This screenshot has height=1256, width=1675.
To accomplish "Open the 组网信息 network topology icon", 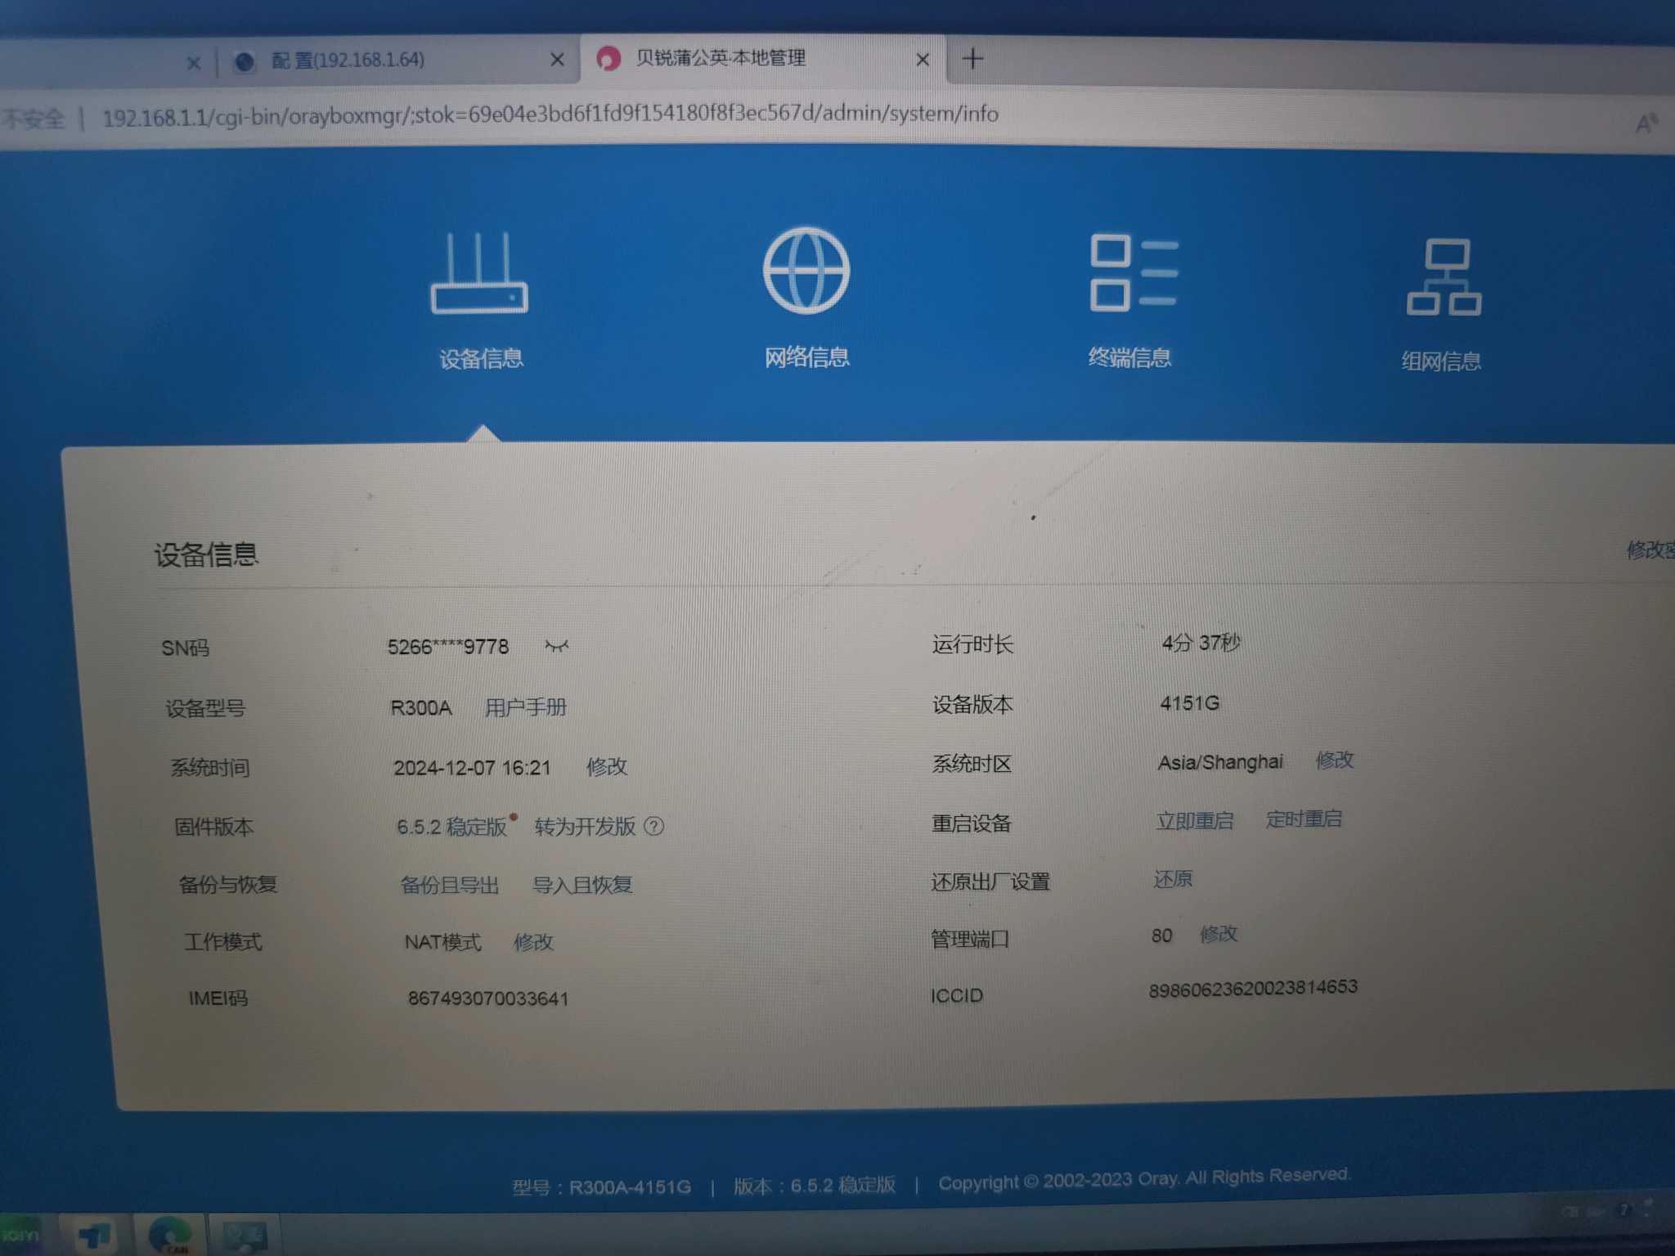I will coord(1444,278).
